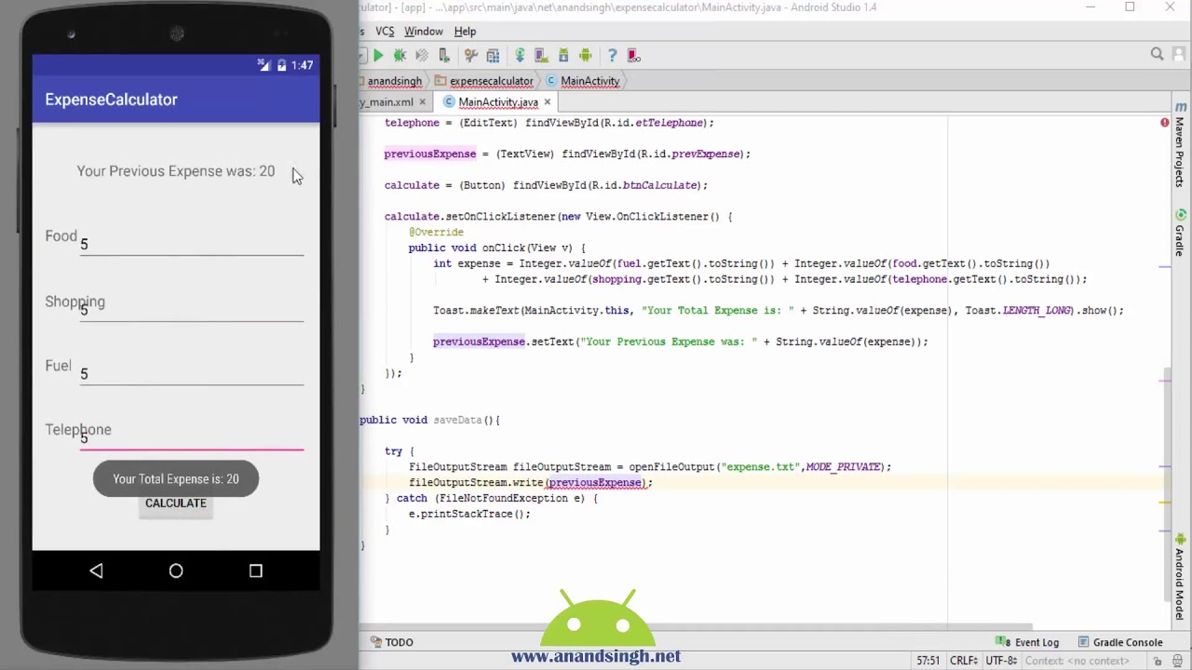1192x670 pixels.
Task: Click the user avatar icon beside search
Action: (x=1181, y=55)
